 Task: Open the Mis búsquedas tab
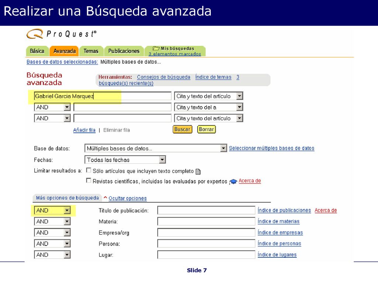175,51
